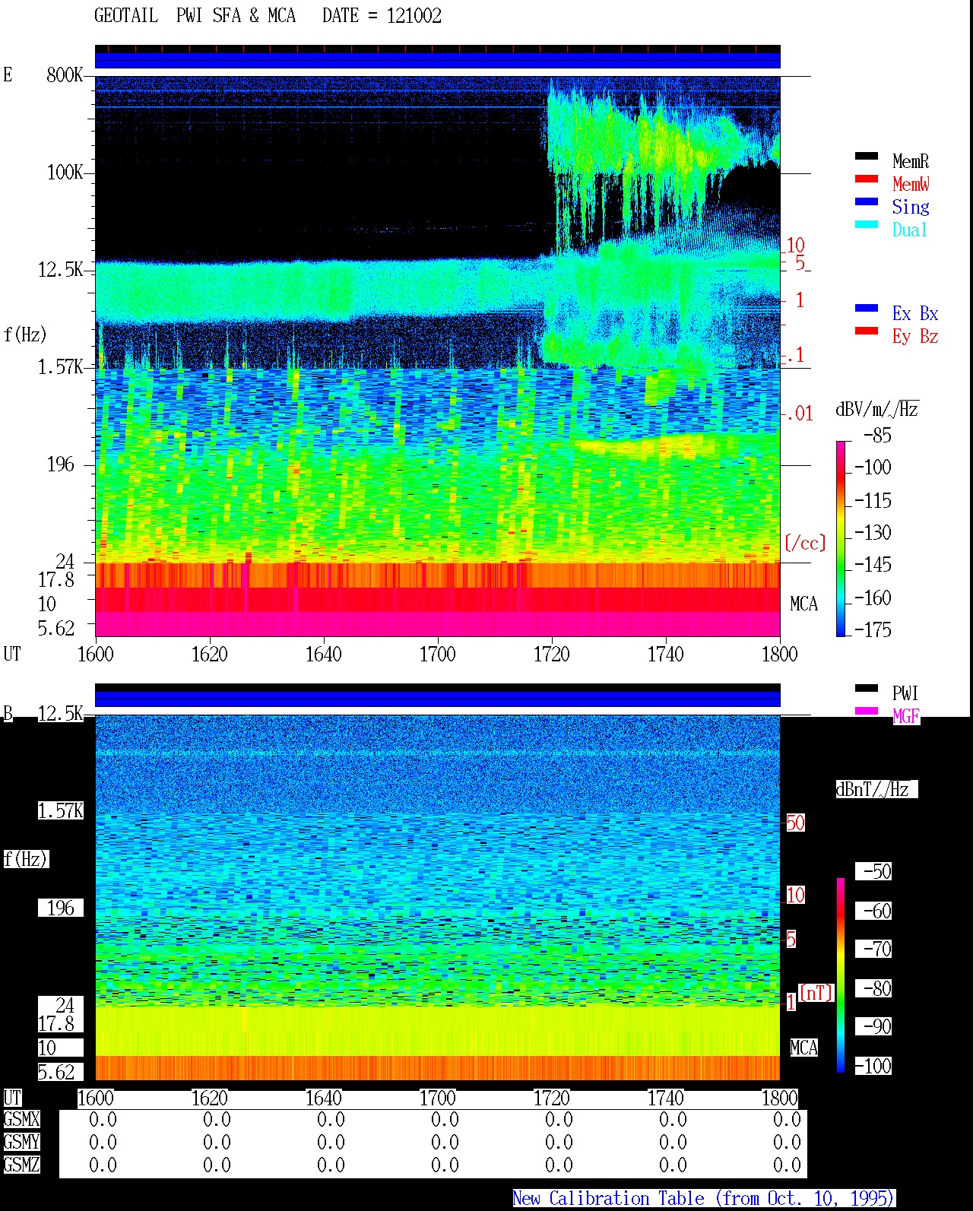
Task: Click the 'Ex Bx' legend label
Action: tap(915, 313)
